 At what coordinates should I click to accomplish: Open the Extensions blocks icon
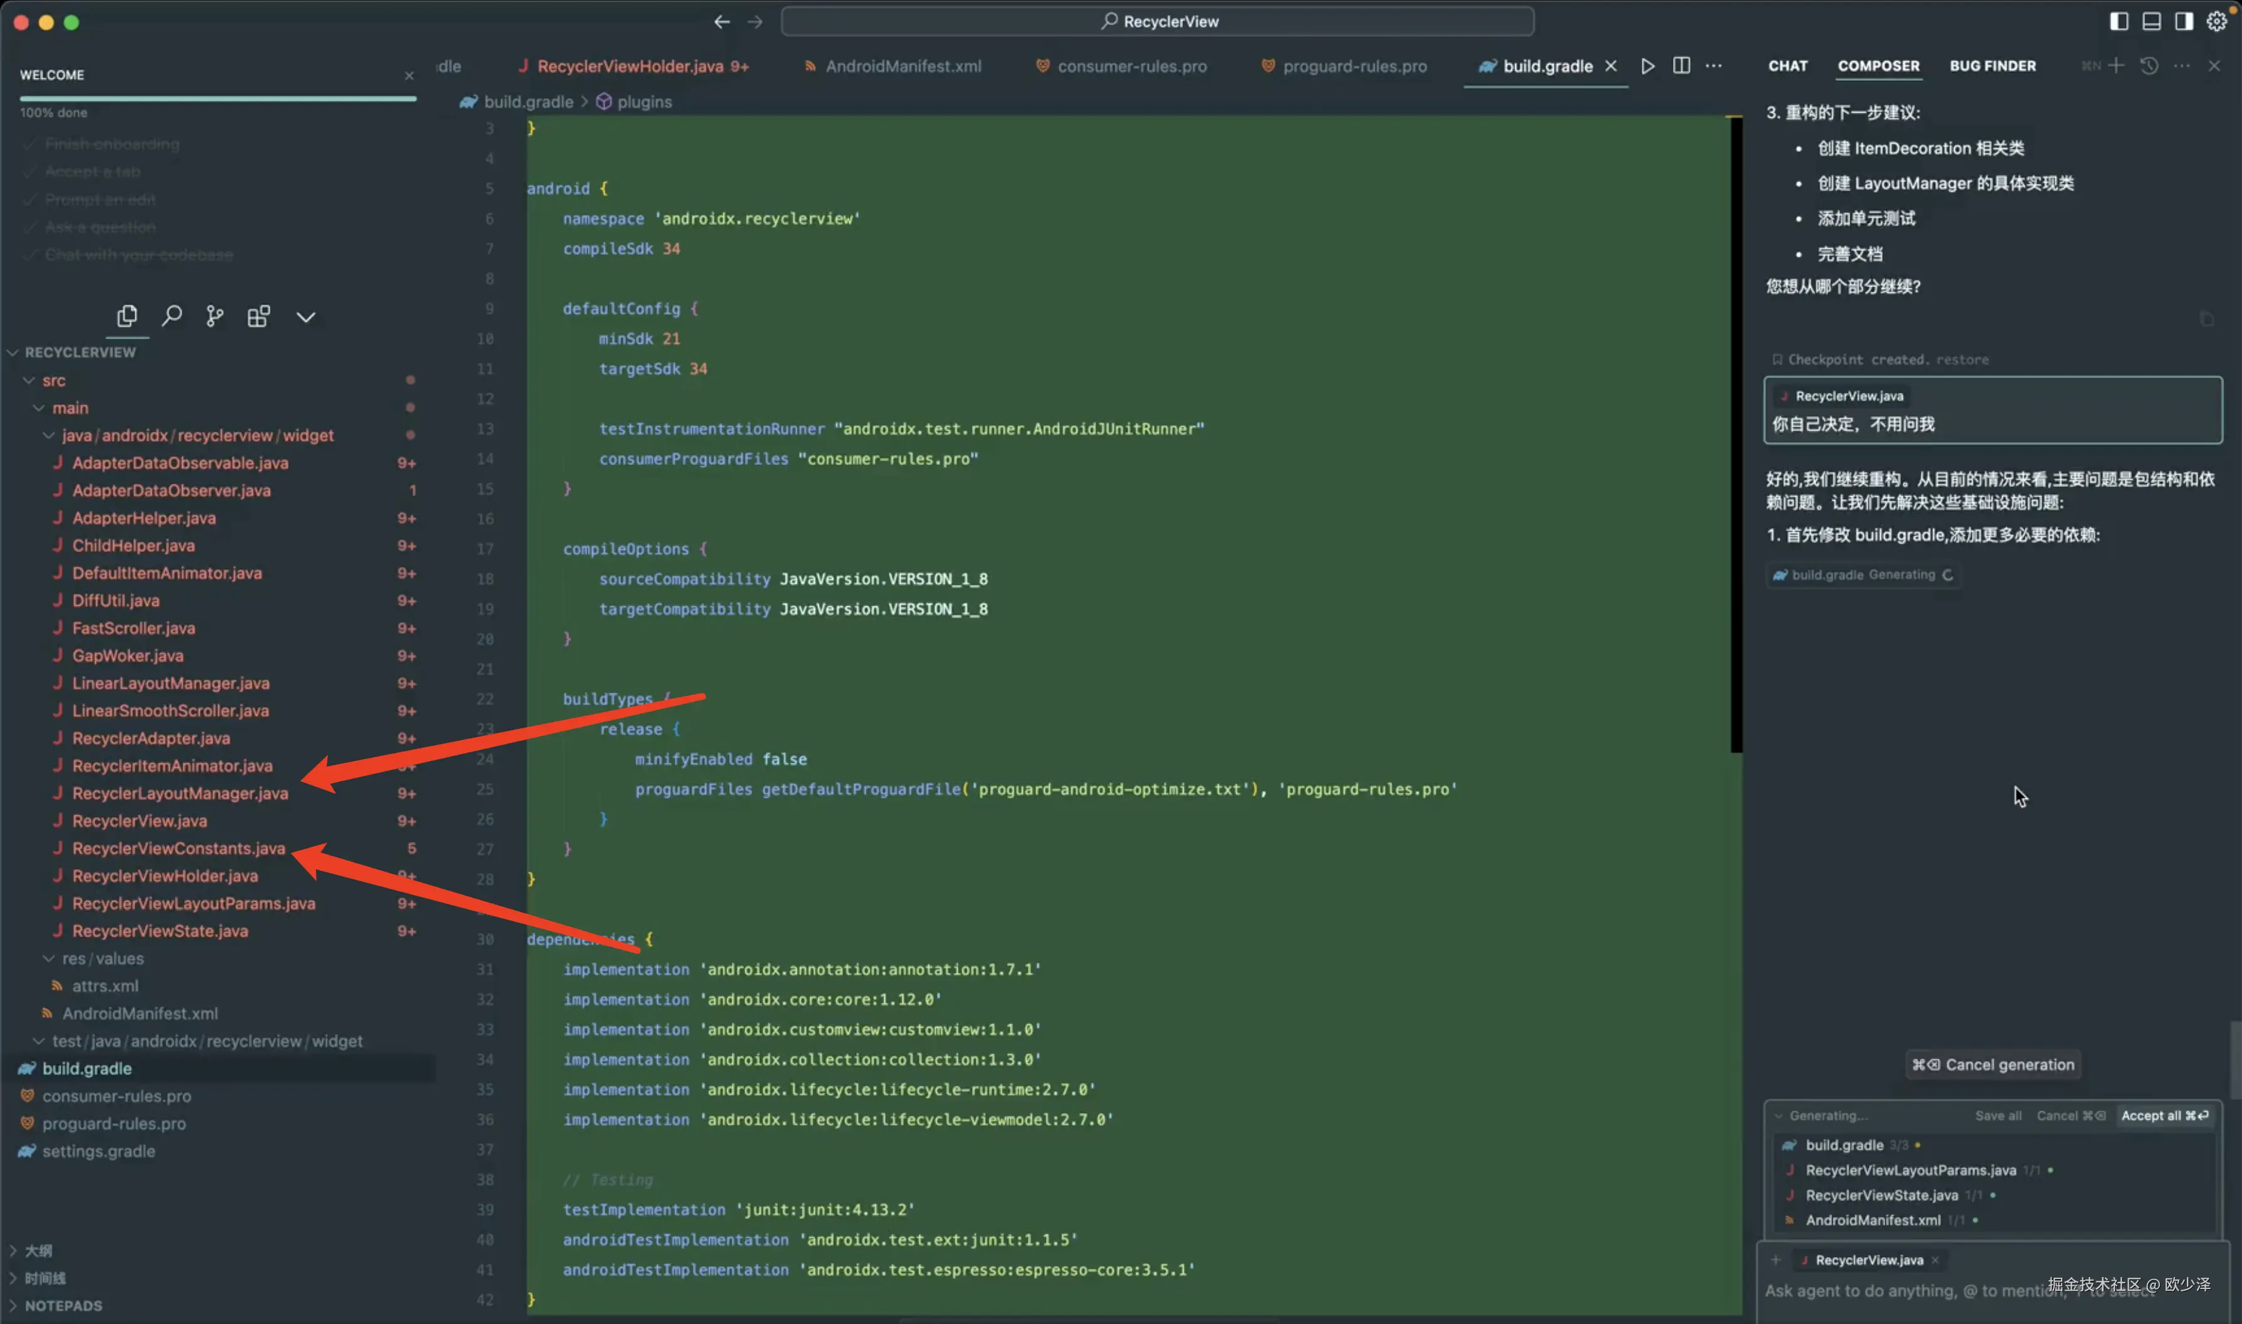pyautogui.click(x=259, y=316)
